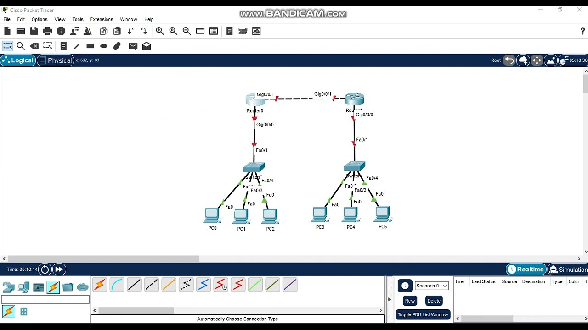Image resolution: width=588 pixels, height=330 pixels.
Task: Select the Multiuser Connection cloud category
Action: pyautogui.click(x=82, y=287)
